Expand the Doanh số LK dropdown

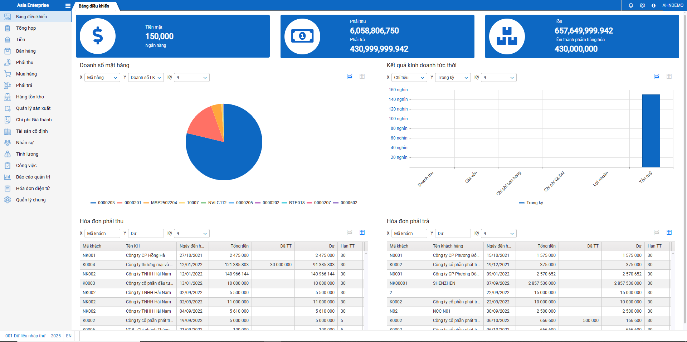click(x=146, y=78)
